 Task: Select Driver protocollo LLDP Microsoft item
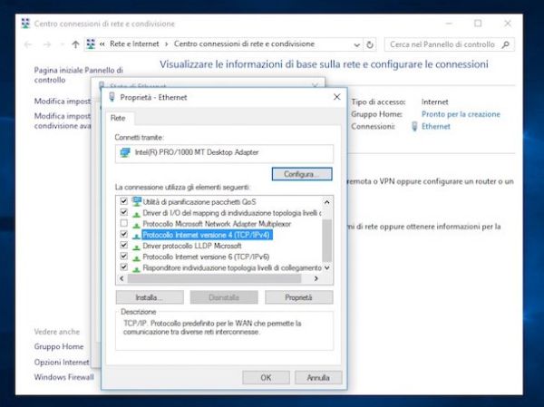190,246
